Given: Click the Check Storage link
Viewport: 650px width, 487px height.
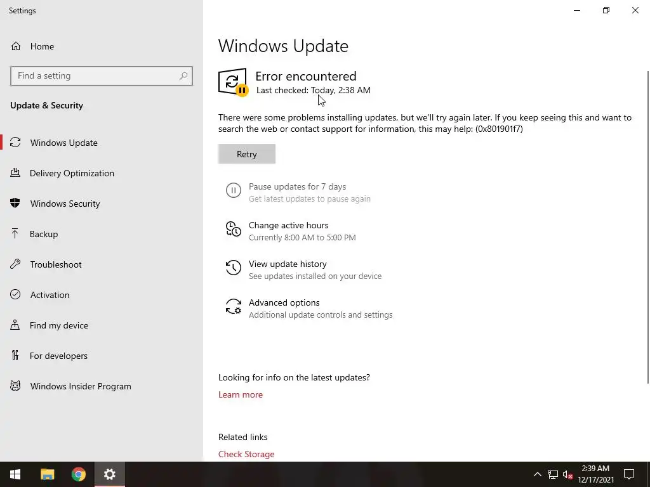Looking at the screenshot, I should point(246,454).
